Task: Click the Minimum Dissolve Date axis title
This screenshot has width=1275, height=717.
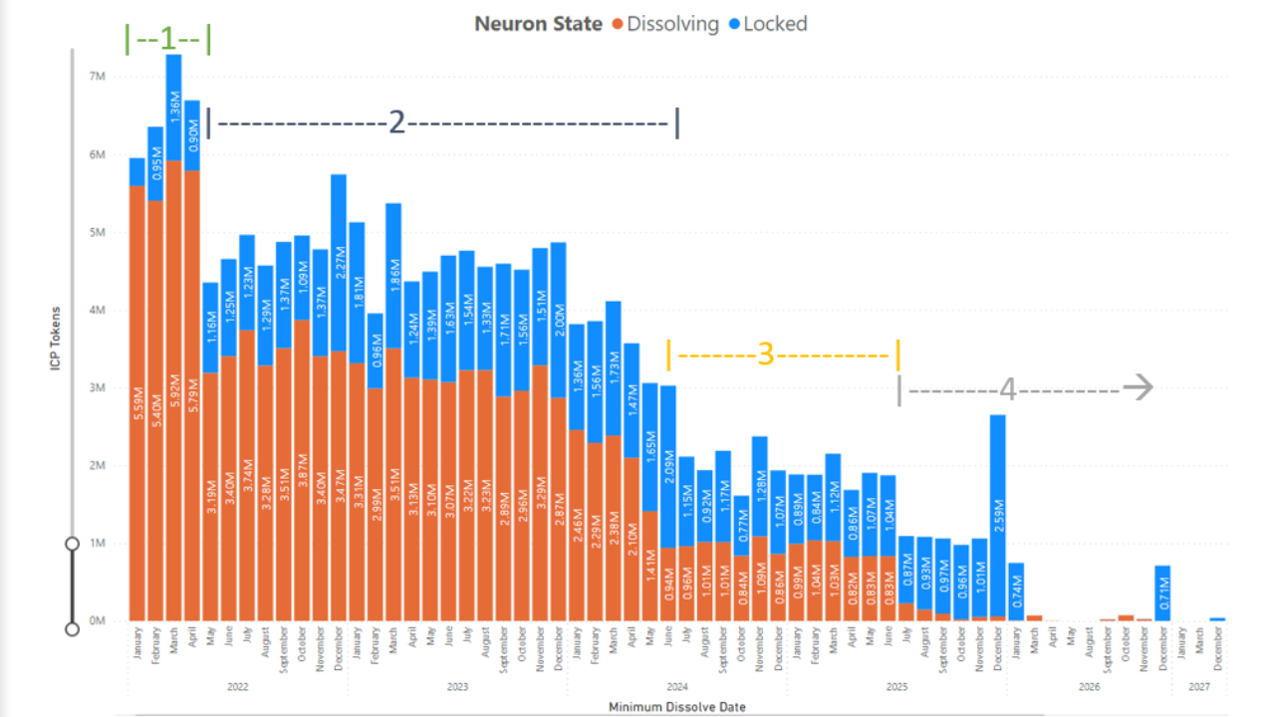Action: pyautogui.click(x=677, y=707)
